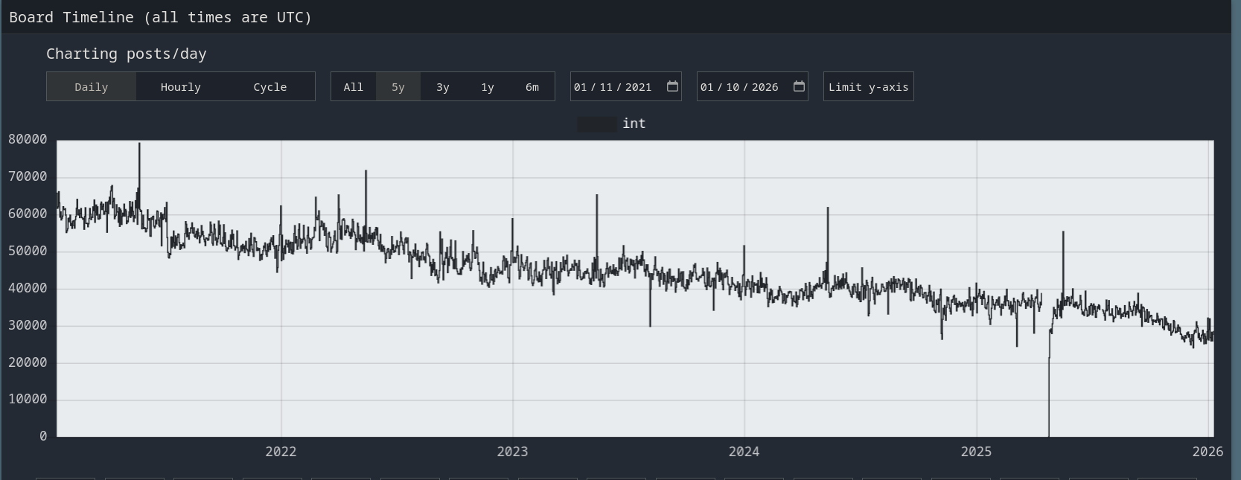Select the 1y time range
Image resolution: width=1241 pixels, height=480 pixels.
coord(488,87)
